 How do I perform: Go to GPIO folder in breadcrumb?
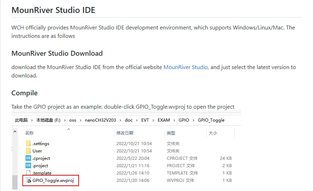coord(184,120)
